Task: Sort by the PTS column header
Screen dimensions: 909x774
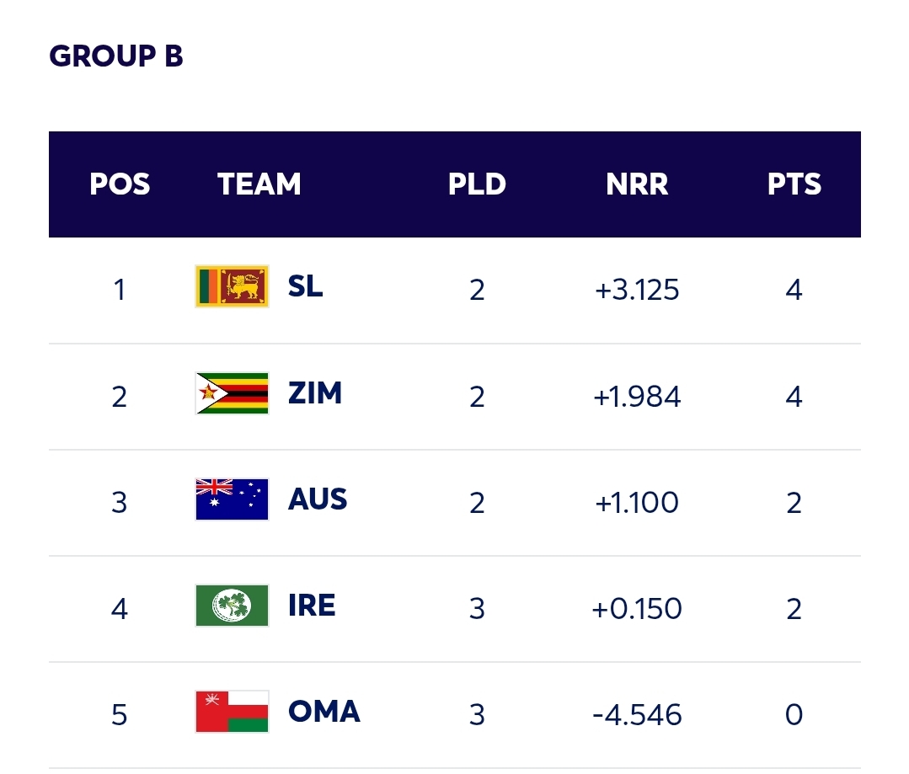Action: 794,184
